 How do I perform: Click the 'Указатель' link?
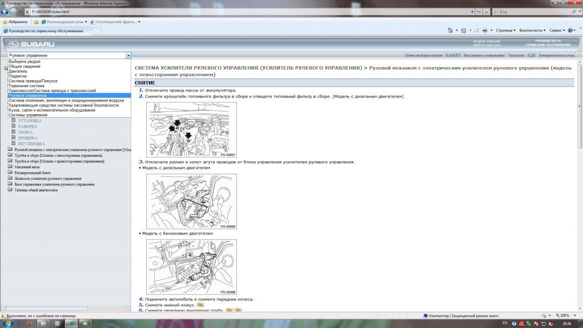(516, 56)
